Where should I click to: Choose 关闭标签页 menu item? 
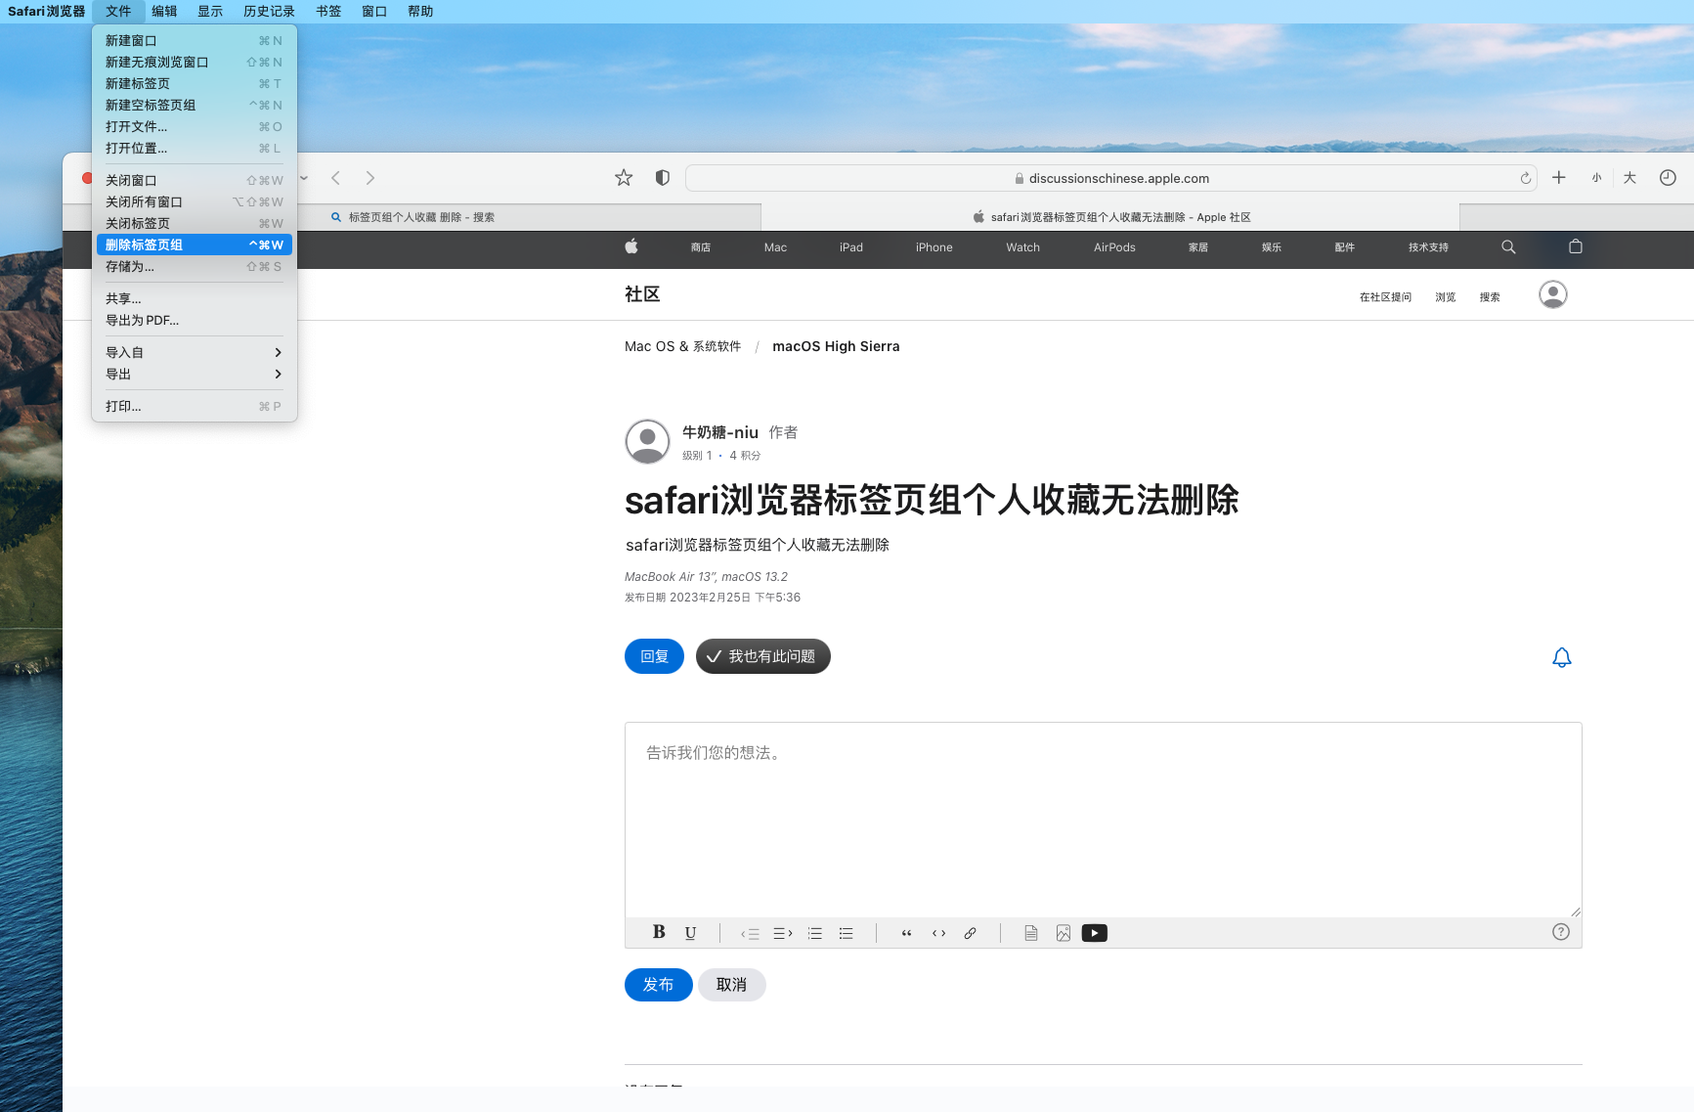point(195,223)
